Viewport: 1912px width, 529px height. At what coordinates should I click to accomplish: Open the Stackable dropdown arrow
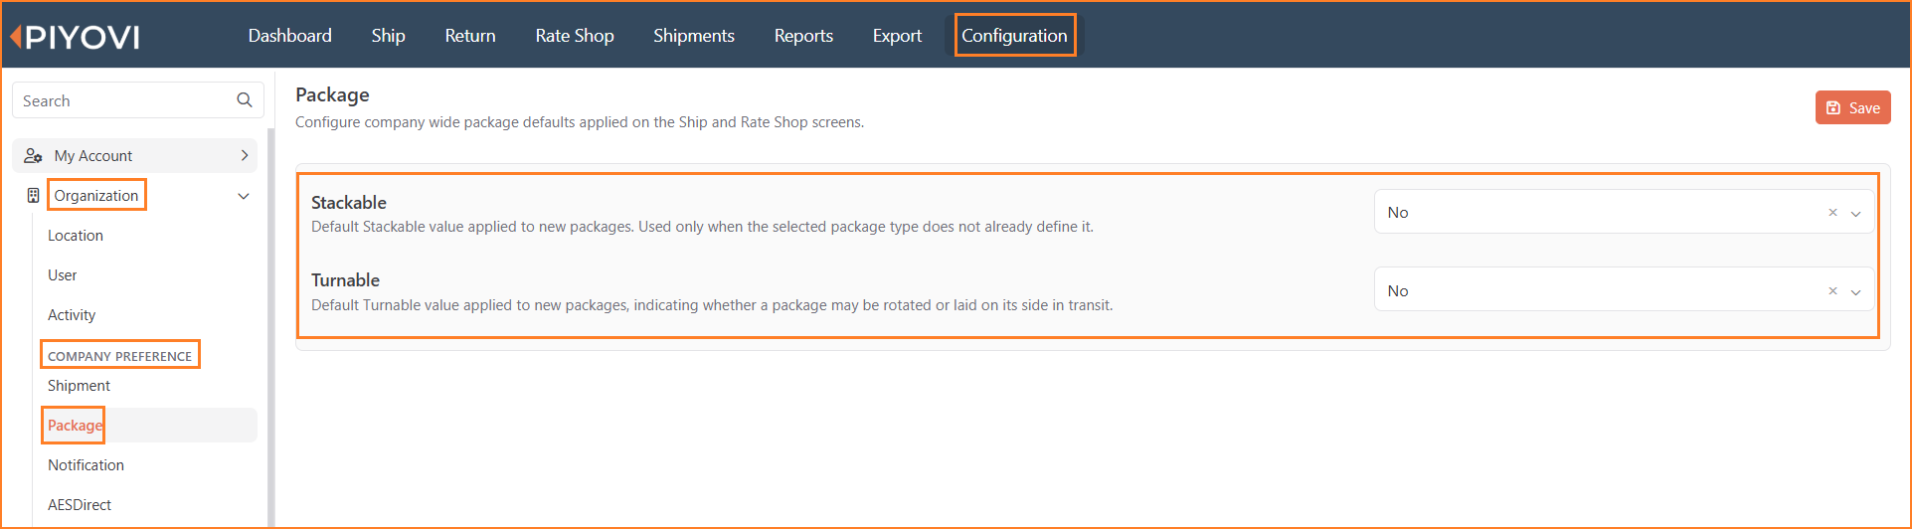pos(1855,214)
